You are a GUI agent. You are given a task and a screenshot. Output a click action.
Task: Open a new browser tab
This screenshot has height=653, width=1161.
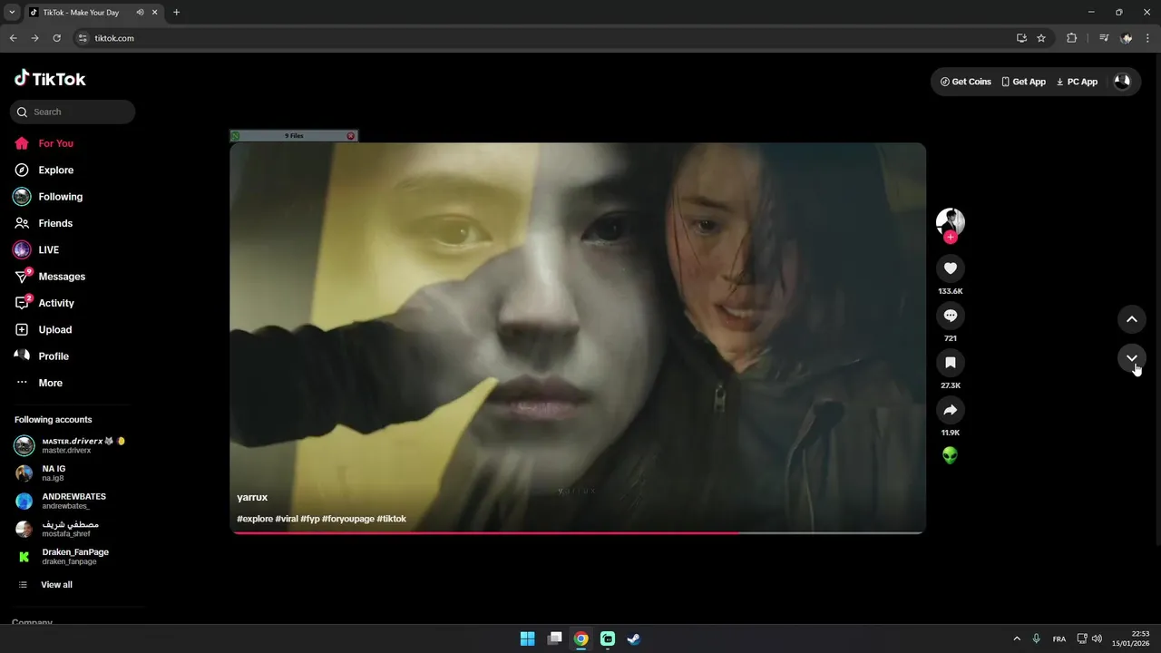pyautogui.click(x=176, y=13)
